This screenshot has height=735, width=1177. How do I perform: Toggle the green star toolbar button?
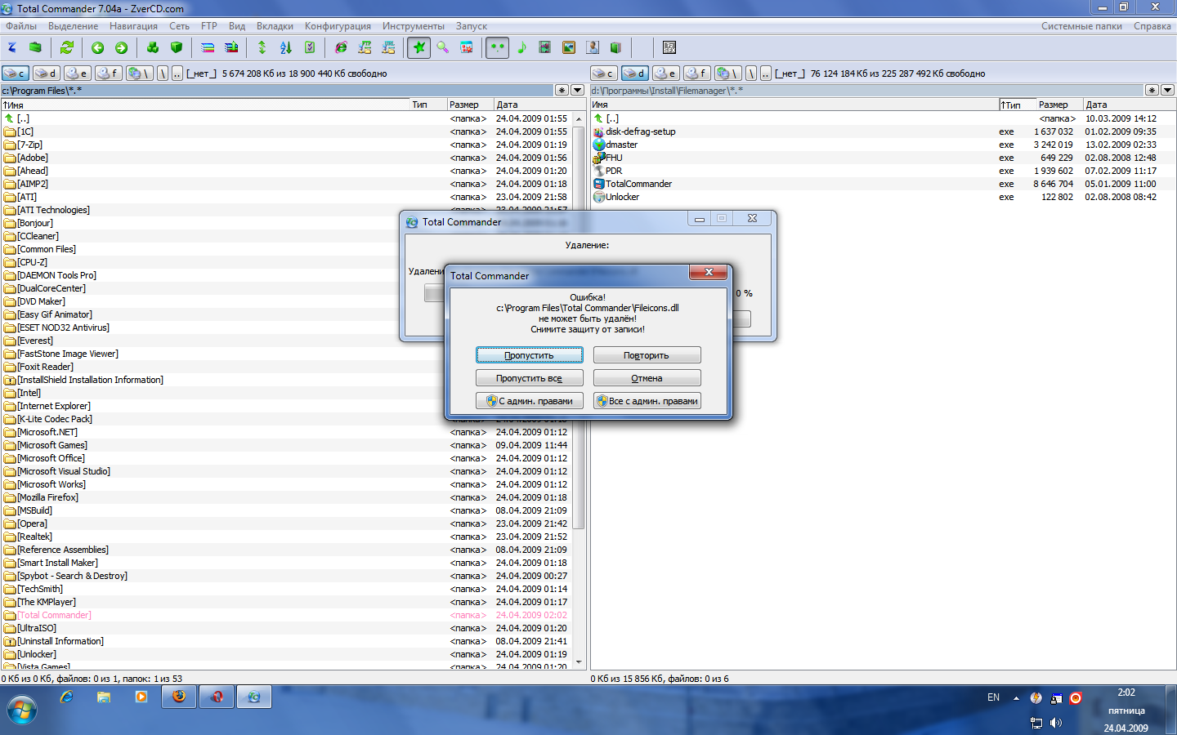(x=419, y=47)
